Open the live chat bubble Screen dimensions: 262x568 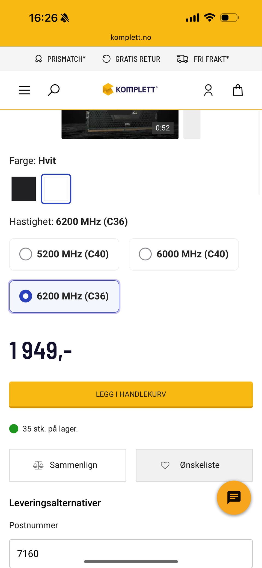[234, 497]
